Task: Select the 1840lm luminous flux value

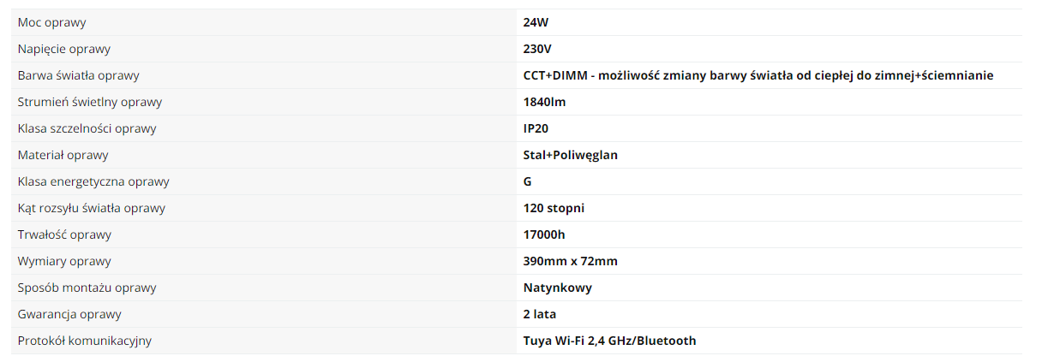Action: coord(544,102)
